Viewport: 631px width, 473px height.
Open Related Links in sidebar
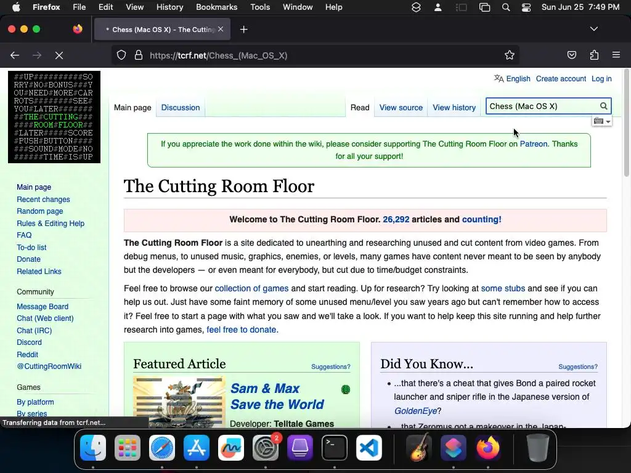pos(39,272)
